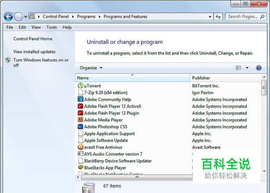Viewport: 270px width, 193px height.
Task: Open the File menu
Action: (x=10, y=27)
